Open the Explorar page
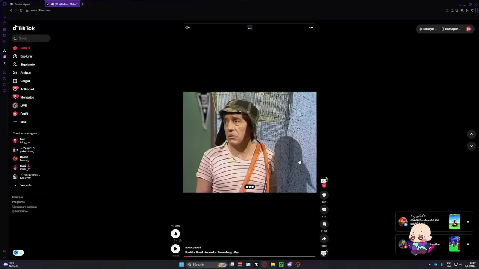 22,56
